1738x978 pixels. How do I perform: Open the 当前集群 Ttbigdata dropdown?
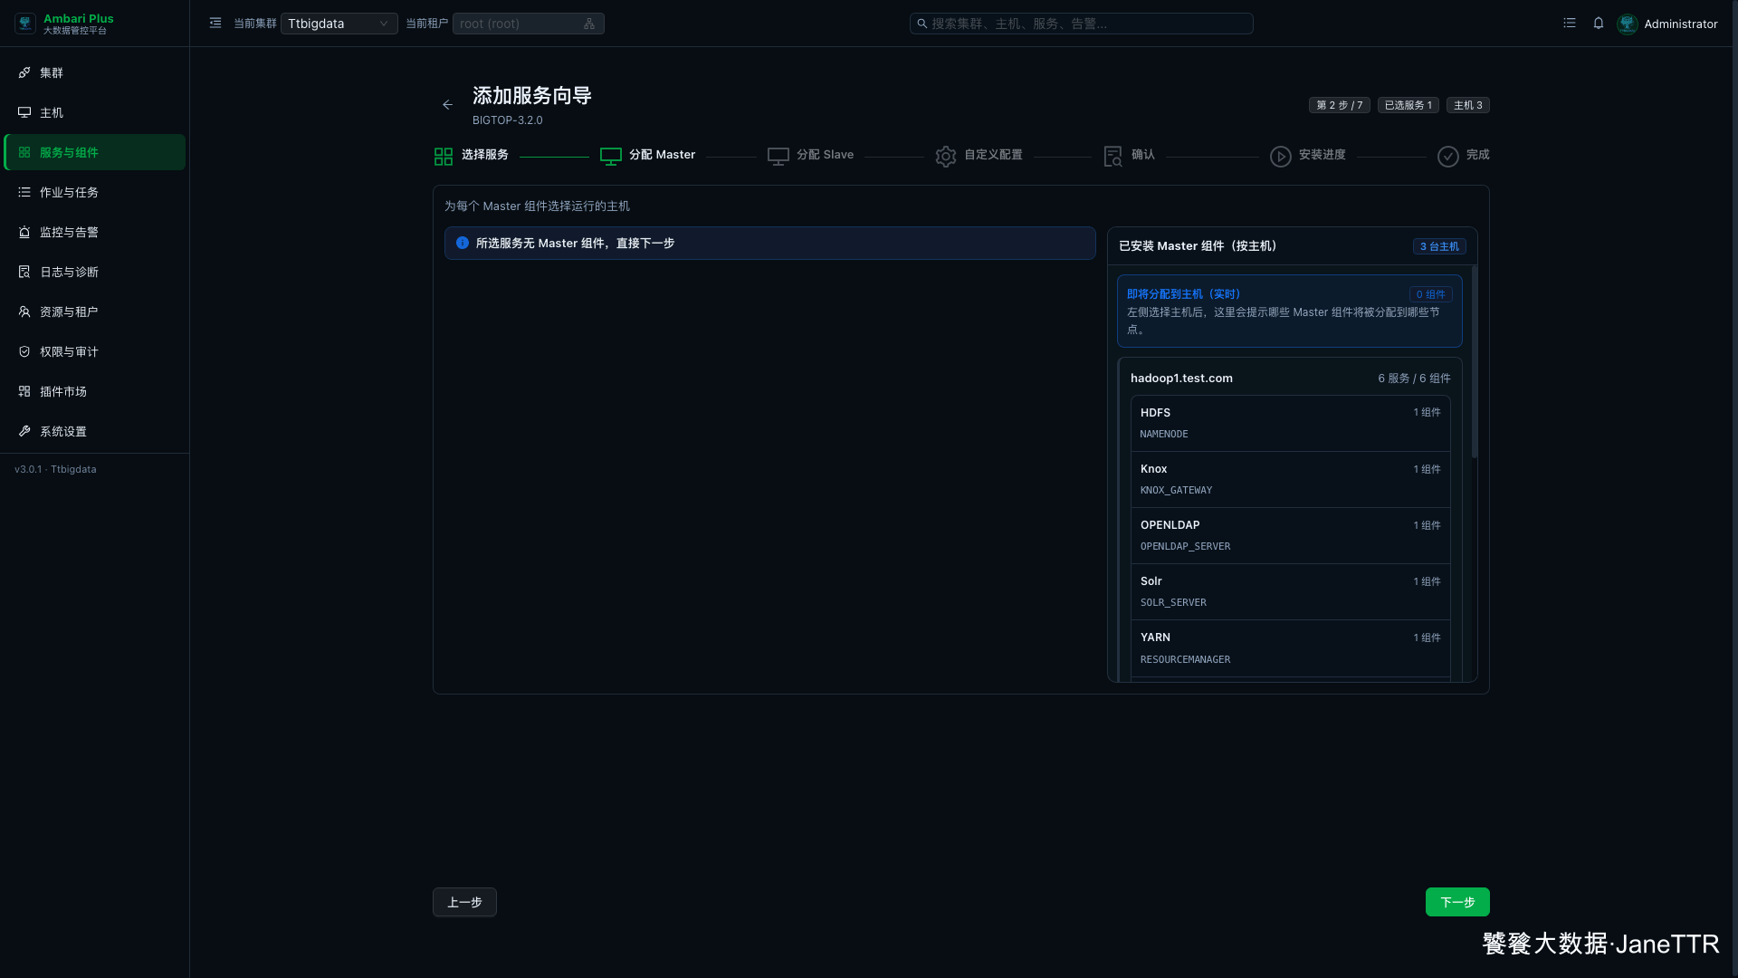[x=339, y=24]
